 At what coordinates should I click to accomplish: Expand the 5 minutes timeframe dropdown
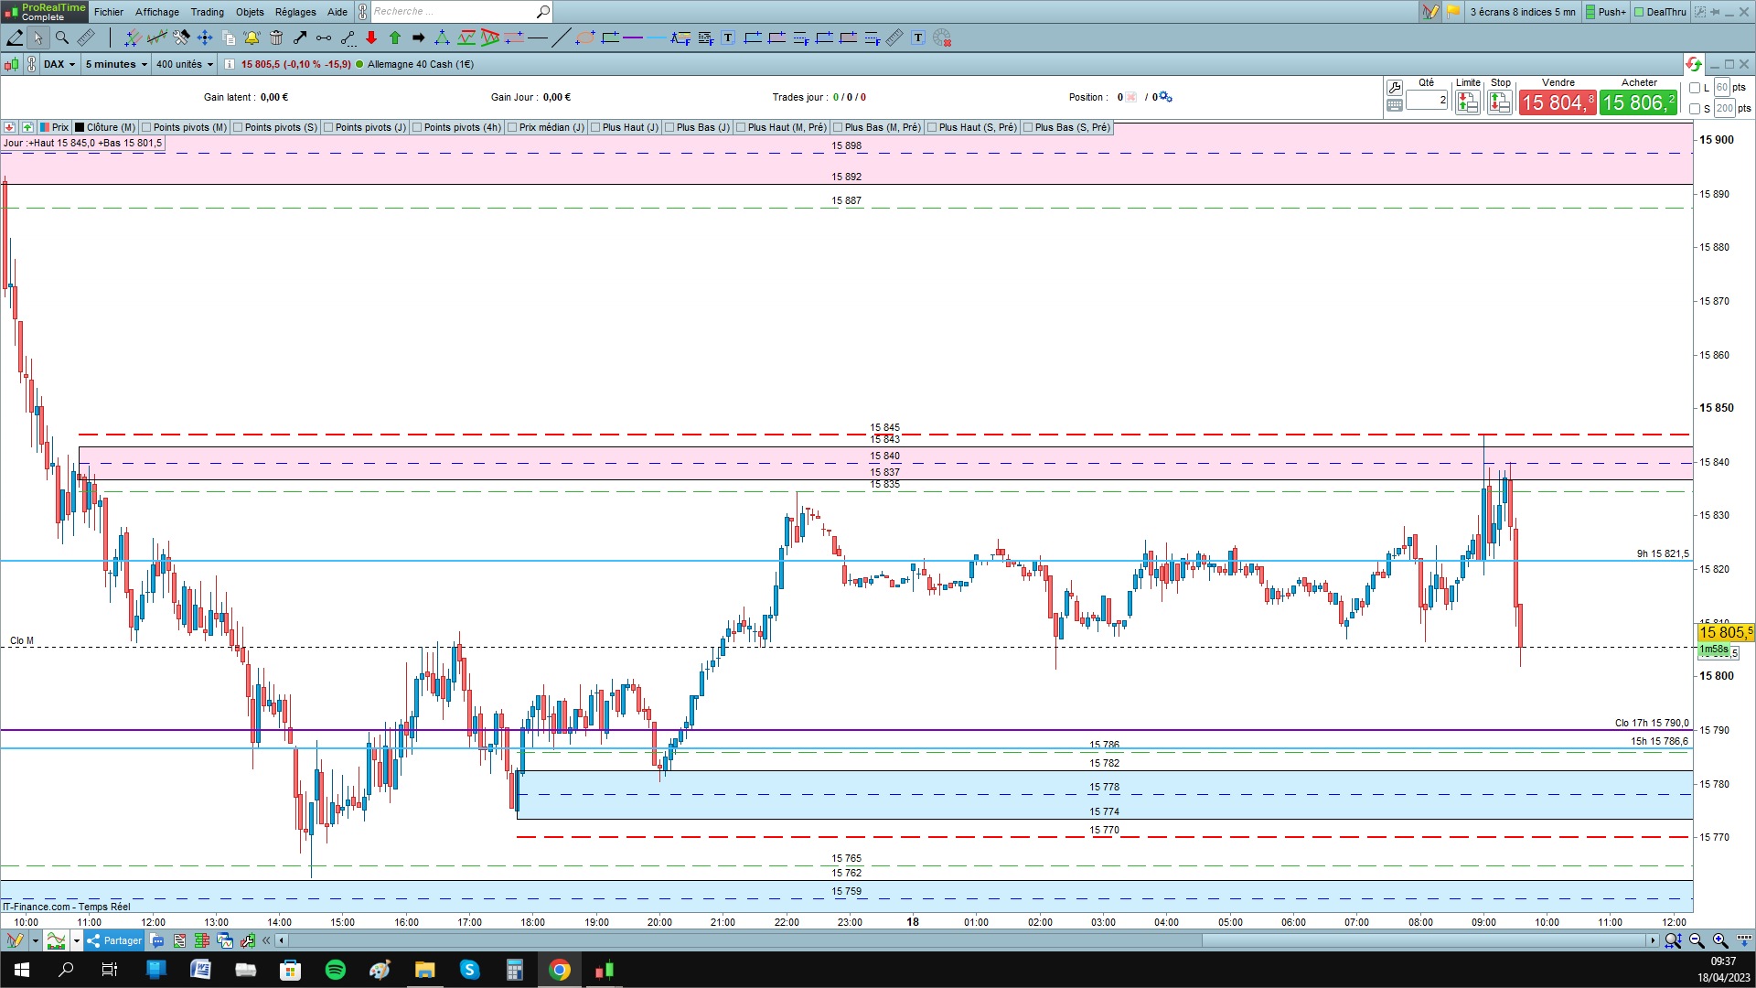[115, 64]
